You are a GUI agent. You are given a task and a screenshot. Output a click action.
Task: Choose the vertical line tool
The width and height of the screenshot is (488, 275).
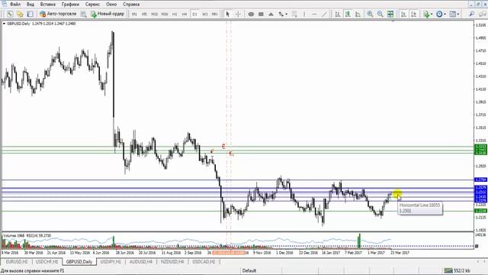[304, 14]
